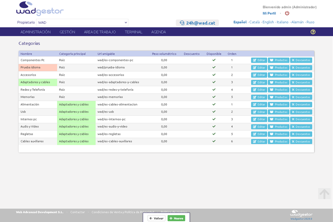Click the 'wad/es-usb' url cell
The height and width of the screenshot is (222, 333).
pos(106,112)
